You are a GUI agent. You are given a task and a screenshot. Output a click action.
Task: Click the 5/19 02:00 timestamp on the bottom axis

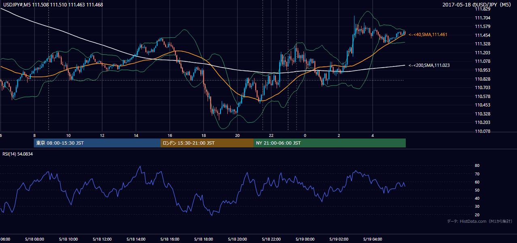(339, 239)
